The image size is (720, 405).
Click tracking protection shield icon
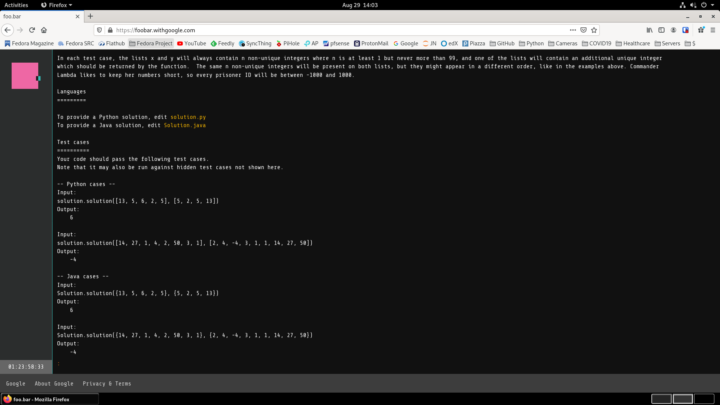(x=99, y=30)
